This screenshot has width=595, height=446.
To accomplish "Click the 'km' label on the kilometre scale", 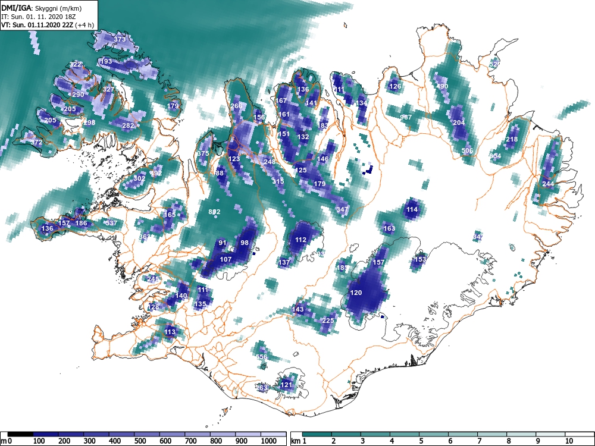I will [296, 441].
